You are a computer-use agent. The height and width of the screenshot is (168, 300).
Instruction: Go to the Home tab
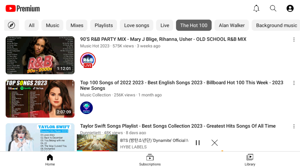[x=50, y=160]
